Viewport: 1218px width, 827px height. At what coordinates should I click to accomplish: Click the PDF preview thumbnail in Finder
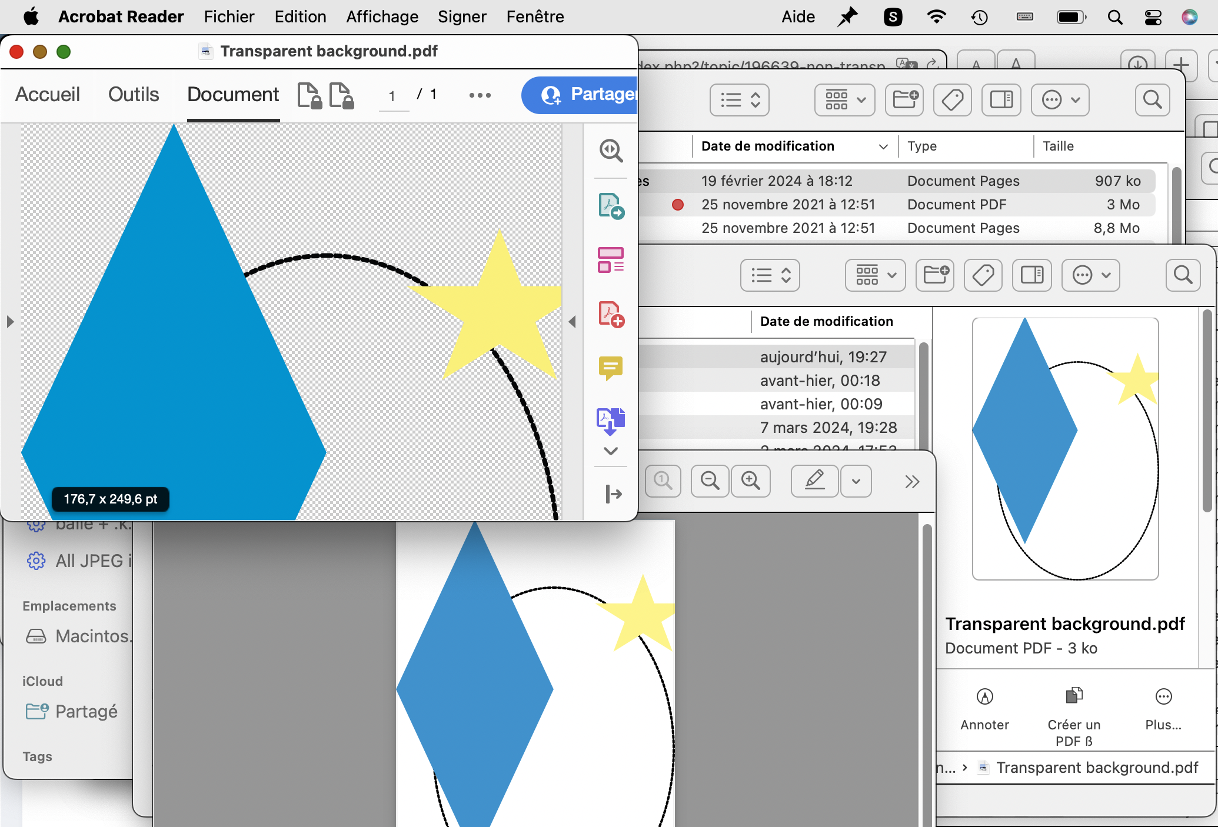1065,449
